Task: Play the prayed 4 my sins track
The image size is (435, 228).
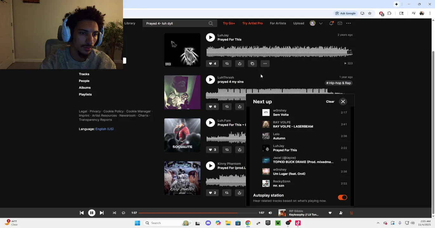Action: coord(210,79)
